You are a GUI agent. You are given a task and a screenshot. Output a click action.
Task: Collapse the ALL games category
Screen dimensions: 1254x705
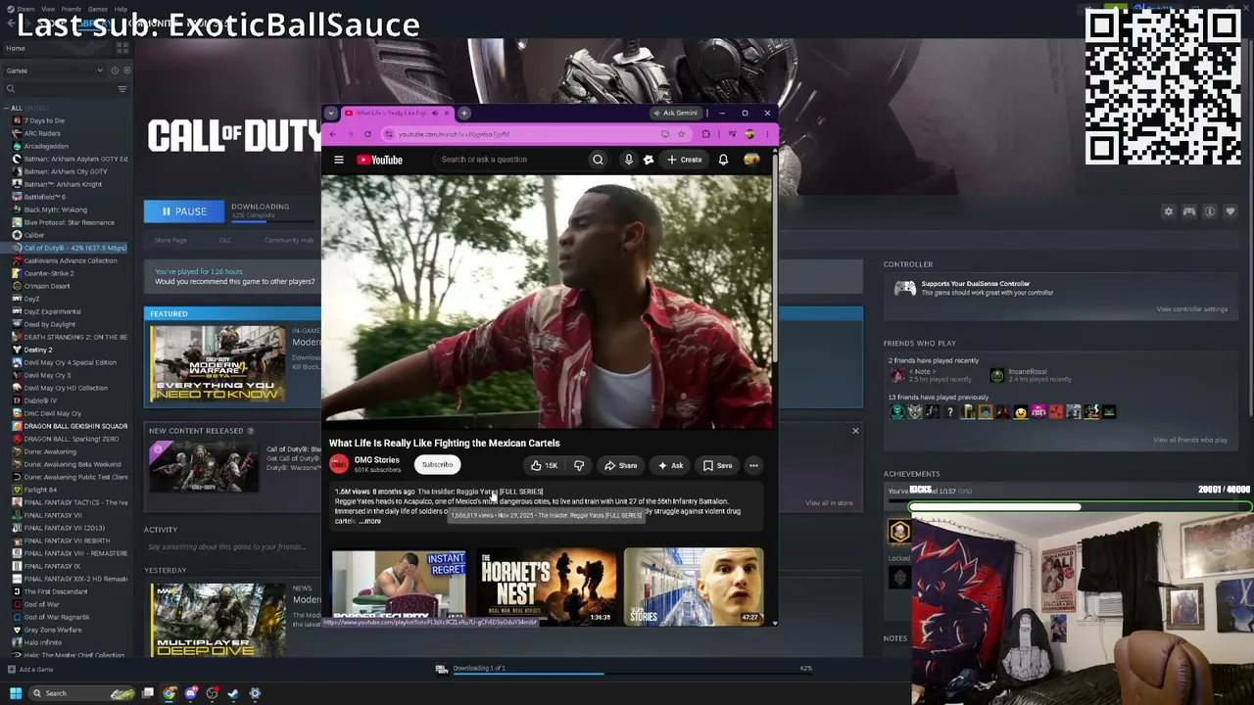point(6,108)
